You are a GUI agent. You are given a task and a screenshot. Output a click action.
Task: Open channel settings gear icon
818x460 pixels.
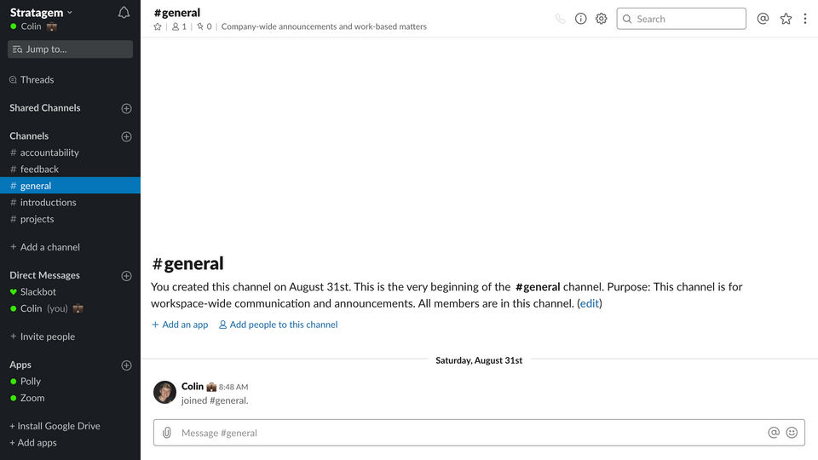(x=602, y=19)
